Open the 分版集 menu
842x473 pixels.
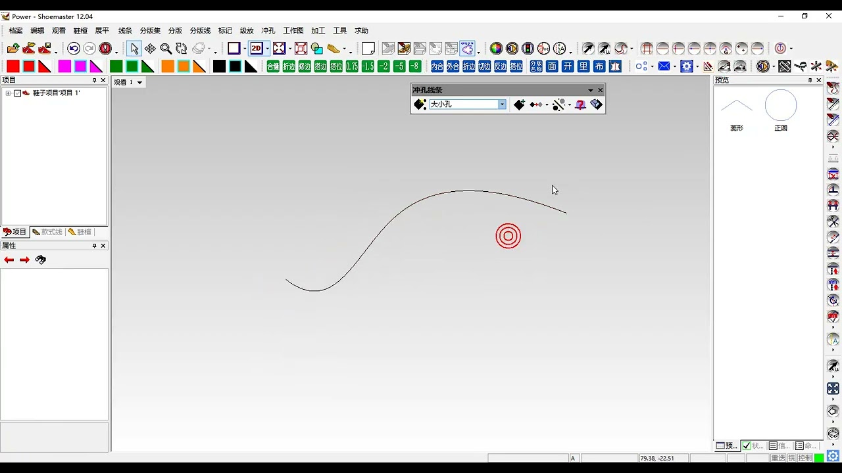(150, 31)
